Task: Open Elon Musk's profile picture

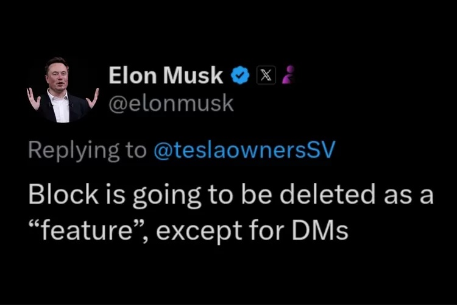Action: point(62,90)
